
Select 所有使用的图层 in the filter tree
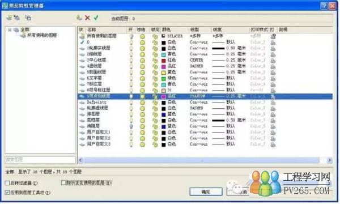42,35
